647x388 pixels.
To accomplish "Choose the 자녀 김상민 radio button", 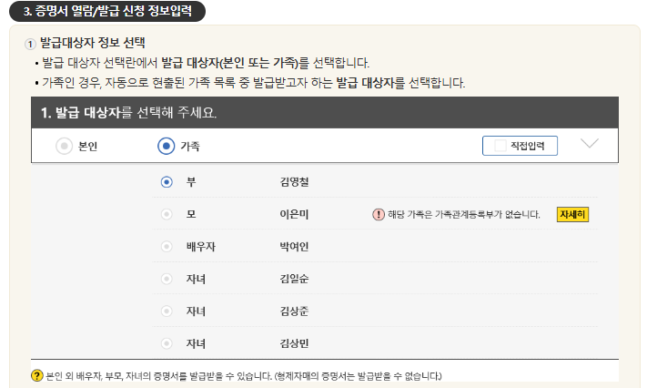I will [167, 343].
